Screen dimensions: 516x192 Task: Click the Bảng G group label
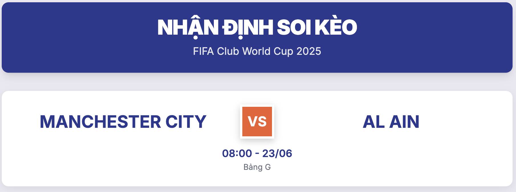pyautogui.click(x=257, y=167)
